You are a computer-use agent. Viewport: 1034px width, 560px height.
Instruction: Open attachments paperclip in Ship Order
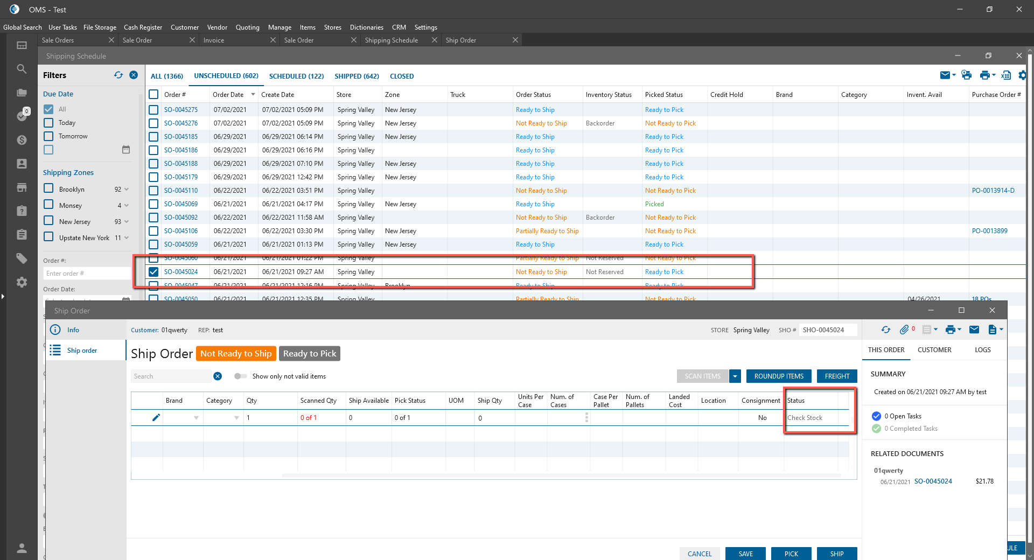904,330
